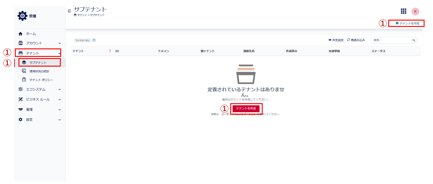Viewport: 433px width, 184px height.
Task: Click the 検索 search input field
Action: [x=391, y=40]
